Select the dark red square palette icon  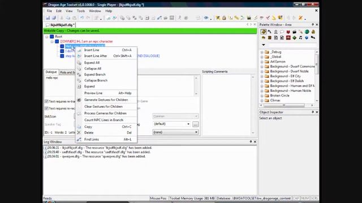[288, 38]
